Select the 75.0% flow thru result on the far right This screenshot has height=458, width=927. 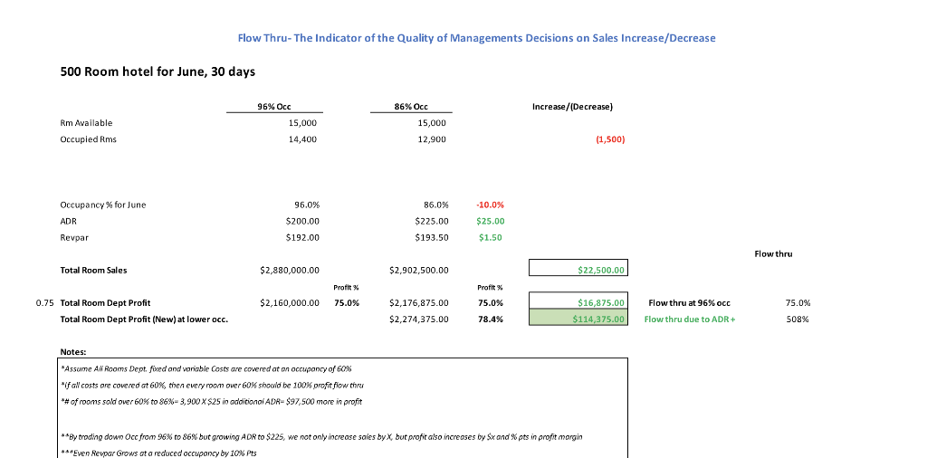(x=798, y=302)
